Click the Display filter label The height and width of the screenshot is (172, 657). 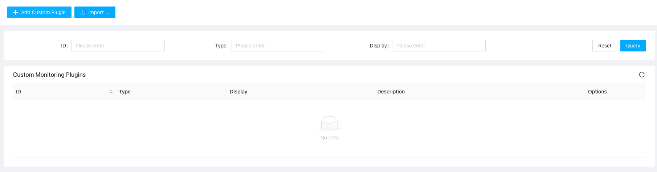click(379, 46)
